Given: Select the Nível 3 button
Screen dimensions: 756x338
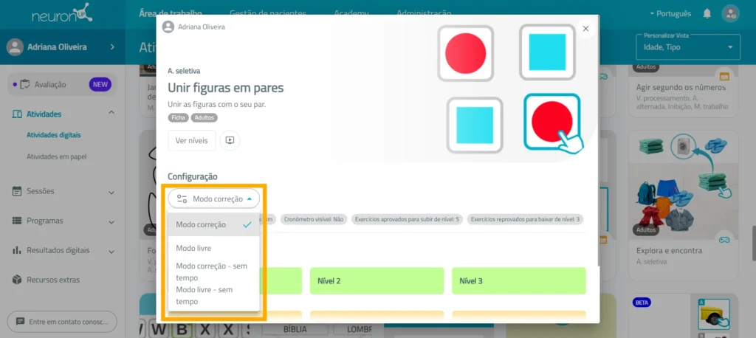Looking at the screenshot, I should pos(519,280).
